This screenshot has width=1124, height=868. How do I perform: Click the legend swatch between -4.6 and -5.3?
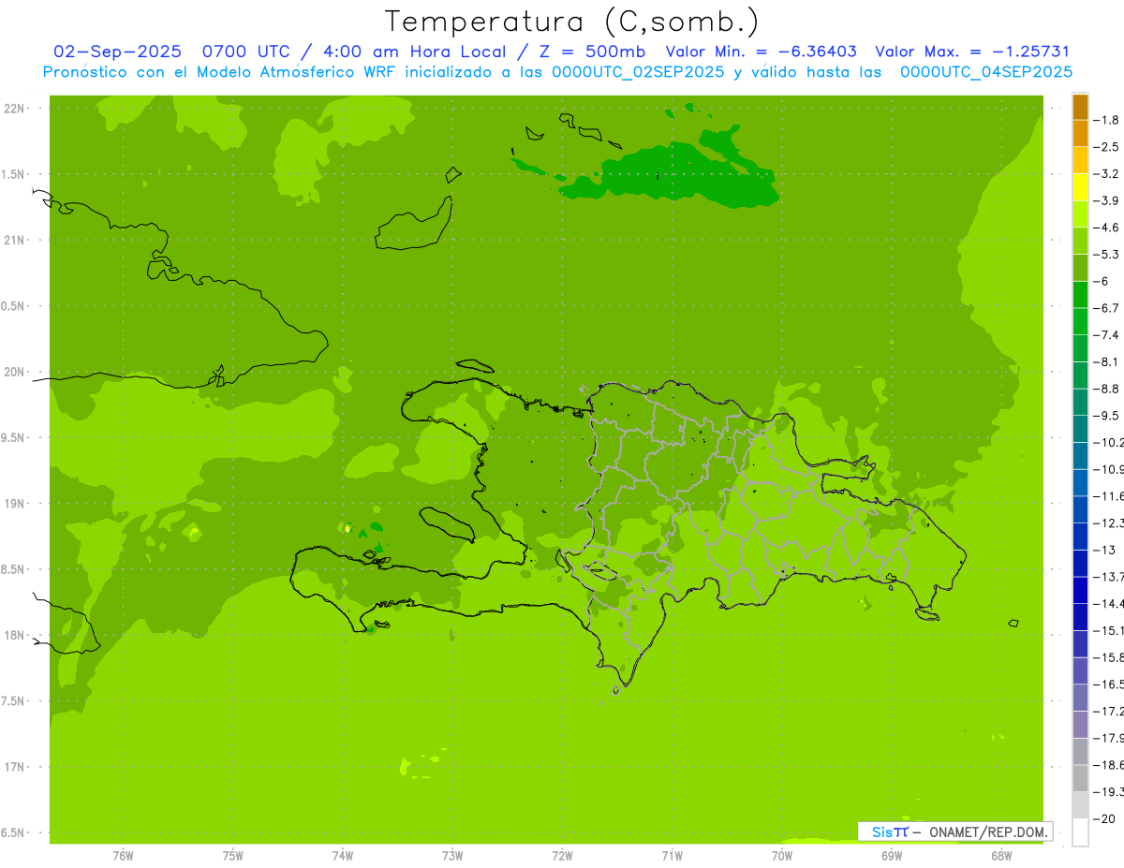(1080, 242)
